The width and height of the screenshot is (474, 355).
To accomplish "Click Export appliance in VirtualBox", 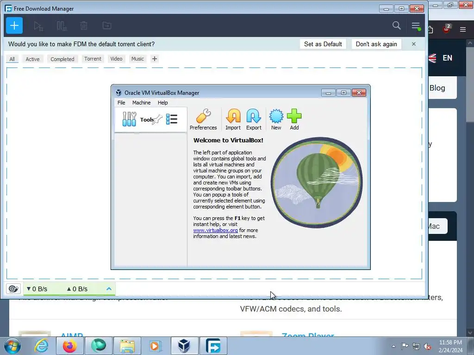I will coord(254,120).
